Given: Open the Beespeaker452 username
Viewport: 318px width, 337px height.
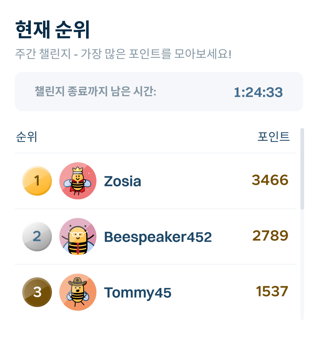Looking at the screenshot, I should 158,237.
